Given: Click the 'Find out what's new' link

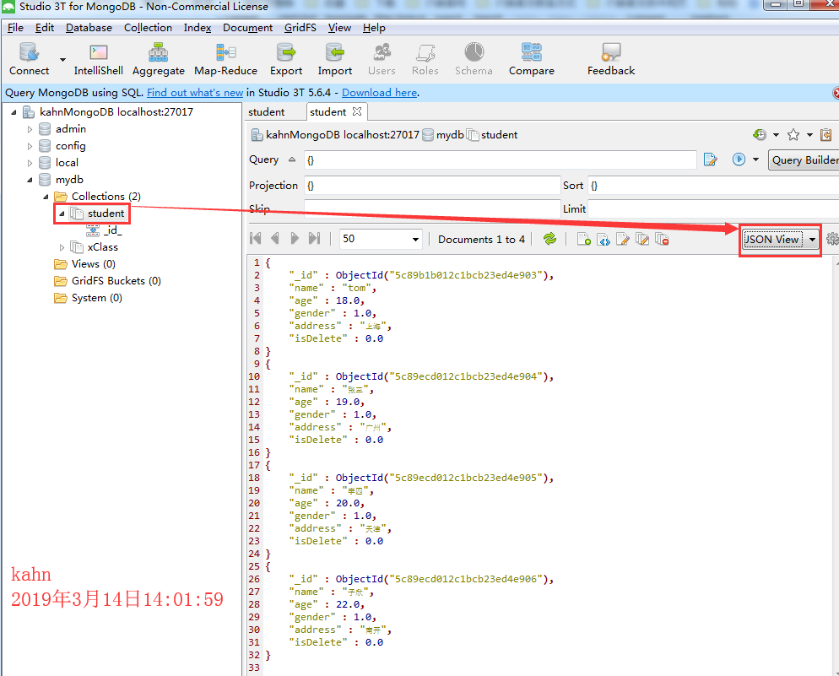Looking at the screenshot, I should click(x=195, y=93).
